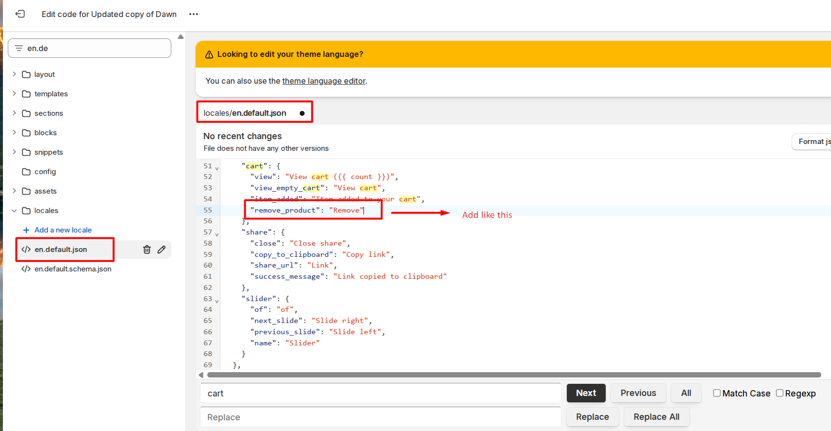Click the filter icon in file search

(19, 48)
